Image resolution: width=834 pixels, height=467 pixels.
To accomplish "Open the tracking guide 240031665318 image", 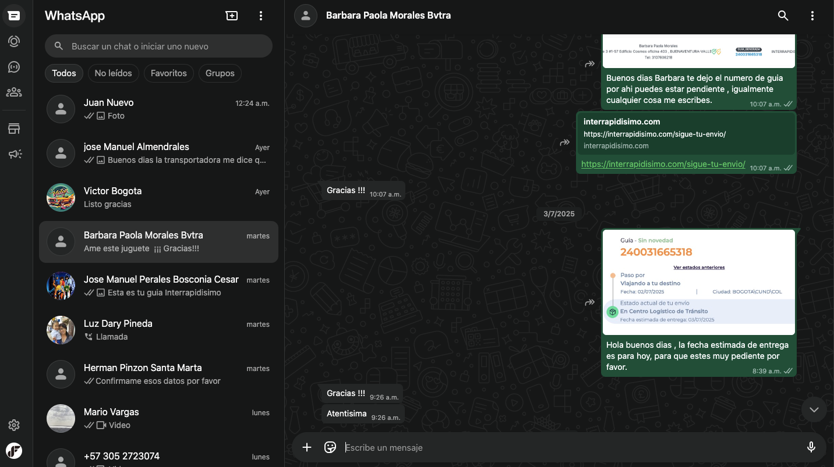I will (699, 283).
